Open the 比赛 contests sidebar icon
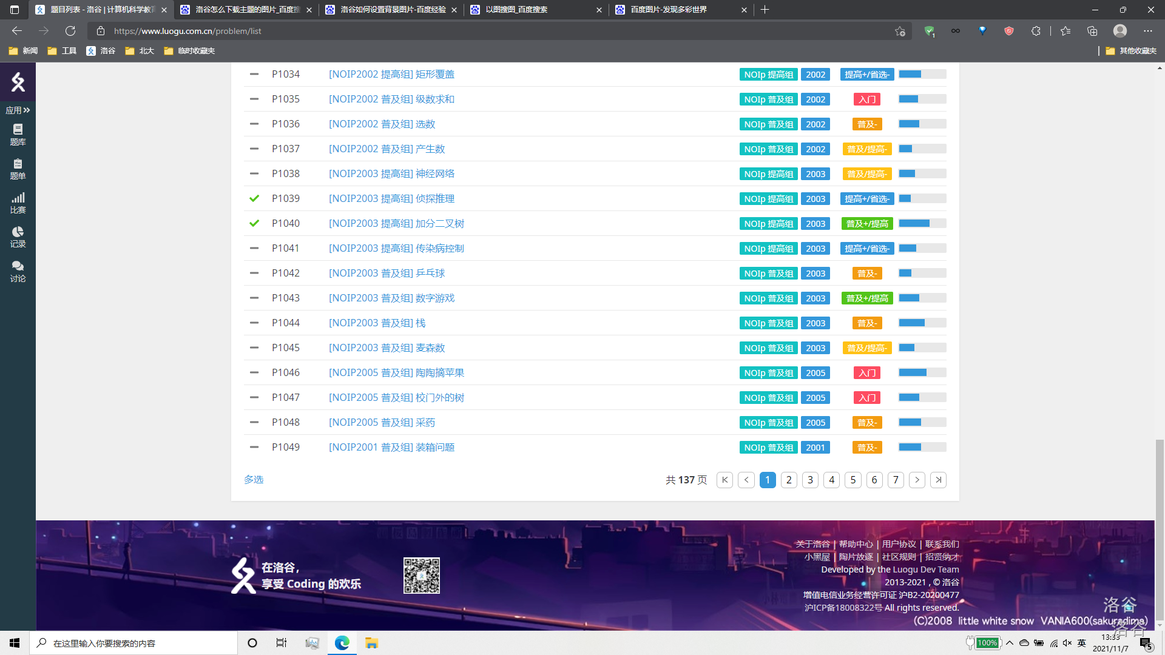 tap(18, 203)
